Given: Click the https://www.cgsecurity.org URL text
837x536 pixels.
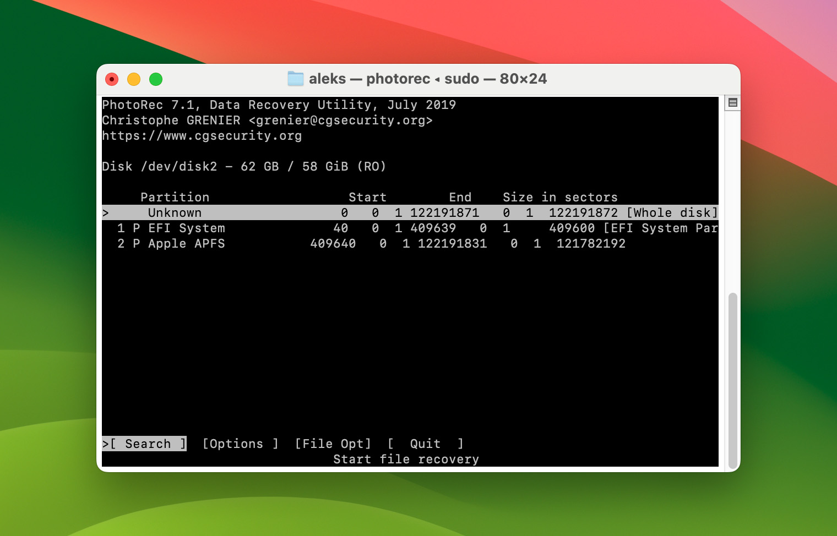Looking at the screenshot, I should (x=202, y=135).
